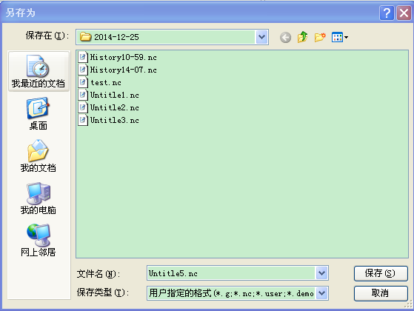
Task: Click the Untitle1.nc file icon
Action: tap(83, 95)
